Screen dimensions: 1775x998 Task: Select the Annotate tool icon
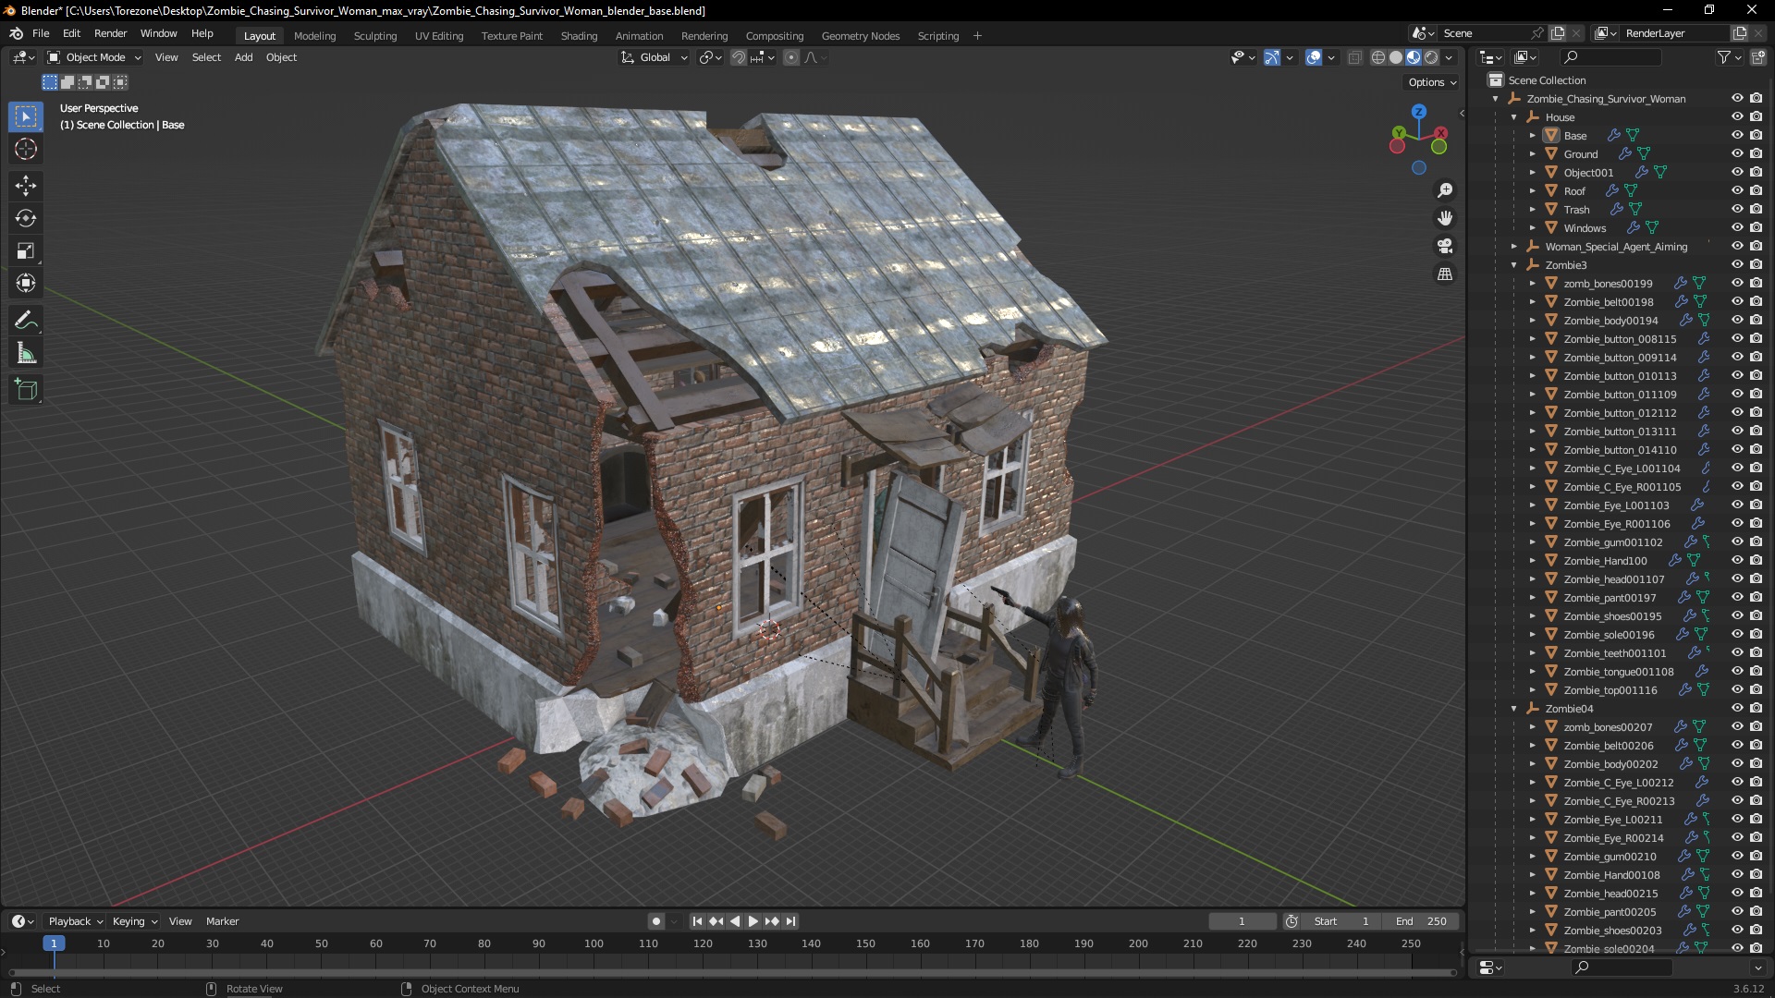pos(27,319)
